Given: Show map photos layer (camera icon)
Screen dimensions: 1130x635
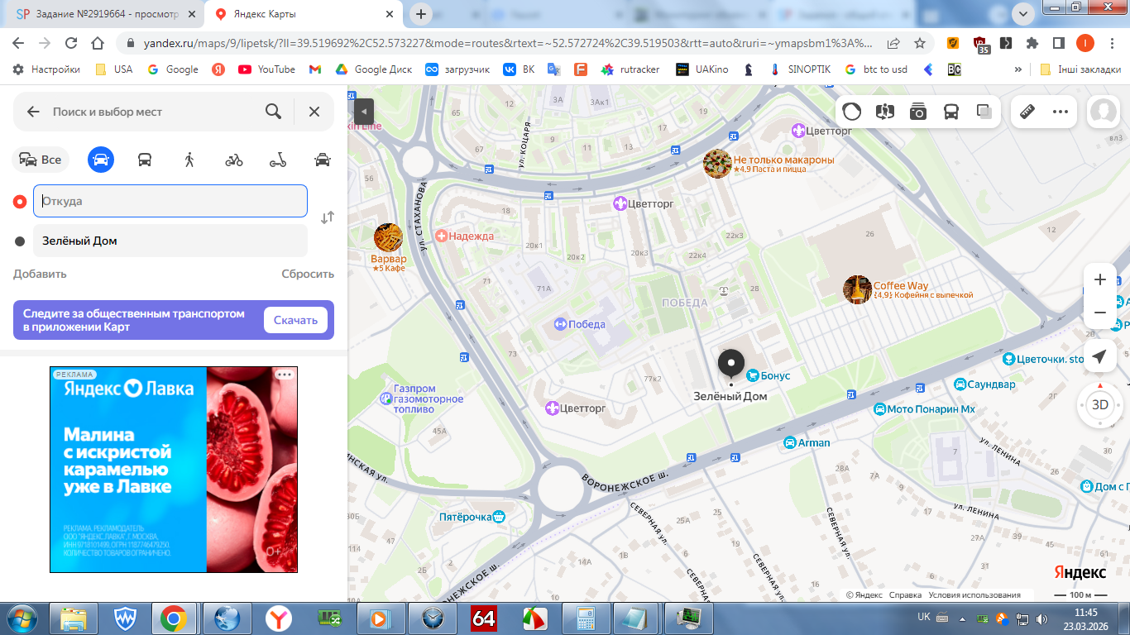Looking at the screenshot, I should tap(918, 112).
